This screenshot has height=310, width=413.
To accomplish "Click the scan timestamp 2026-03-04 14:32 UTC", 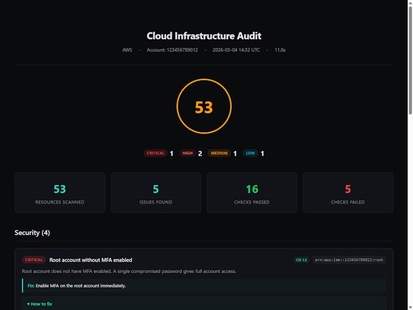I will (236, 50).
